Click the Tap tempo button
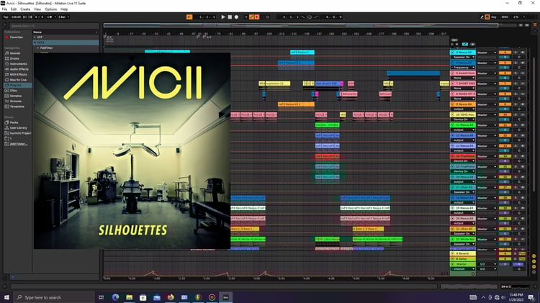 6,17
